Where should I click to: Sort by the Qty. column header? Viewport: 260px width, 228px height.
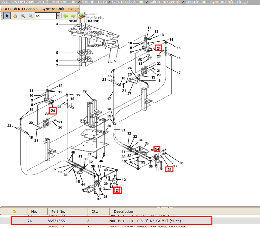(x=95, y=211)
